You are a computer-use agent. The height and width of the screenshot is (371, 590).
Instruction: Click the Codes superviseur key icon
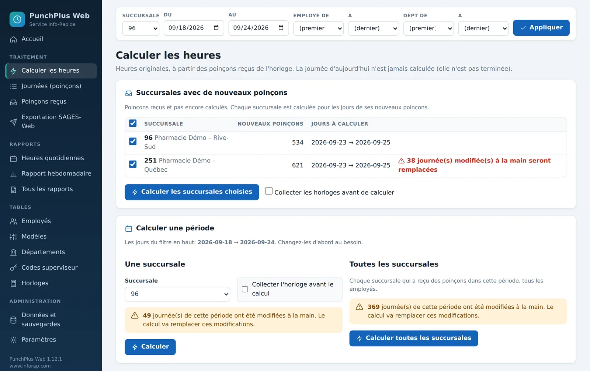pos(13,268)
